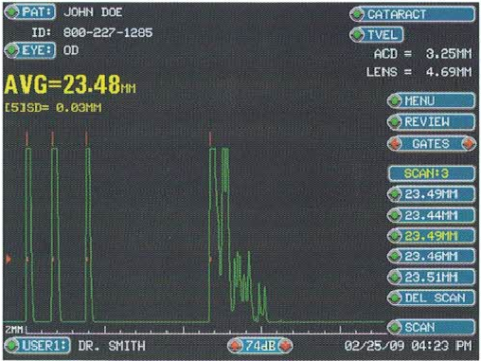The height and width of the screenshot is (361, 481).
Task: Click the green dot icon on TVEL
Action: tap(357, 35)
